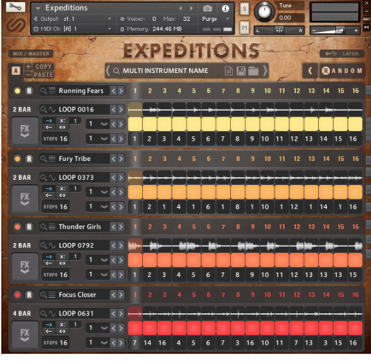Select header step 12 in Thunder Girls

tap(297, 227)
